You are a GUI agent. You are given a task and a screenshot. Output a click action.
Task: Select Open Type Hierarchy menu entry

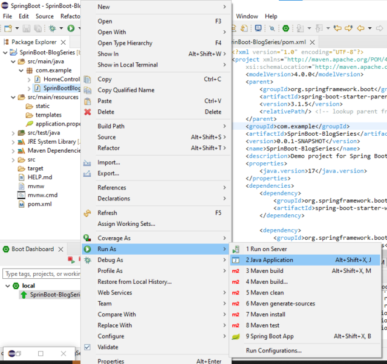pyautogui.click(x=156, y=43)
